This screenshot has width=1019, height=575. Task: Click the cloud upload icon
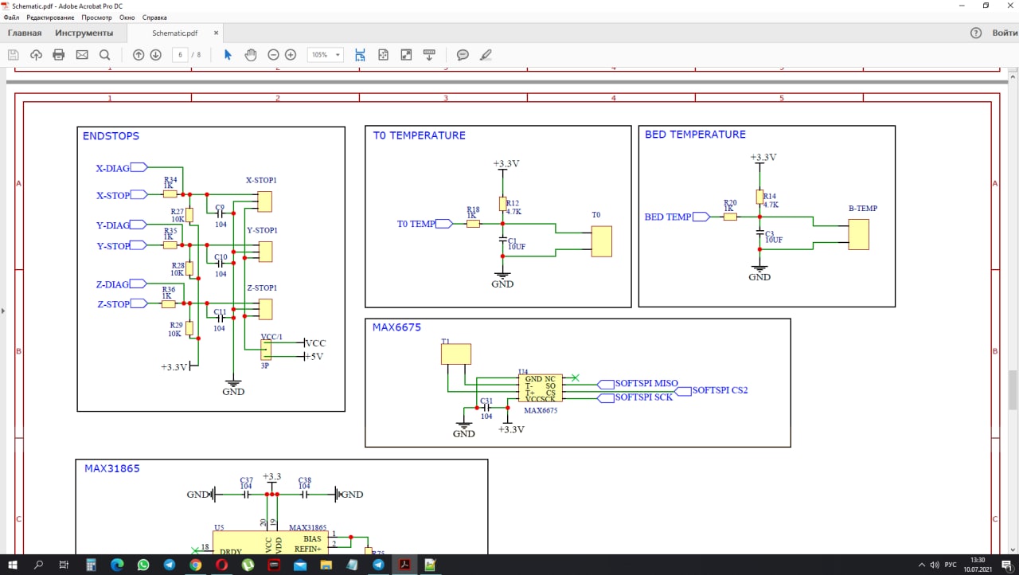(36, 55)
